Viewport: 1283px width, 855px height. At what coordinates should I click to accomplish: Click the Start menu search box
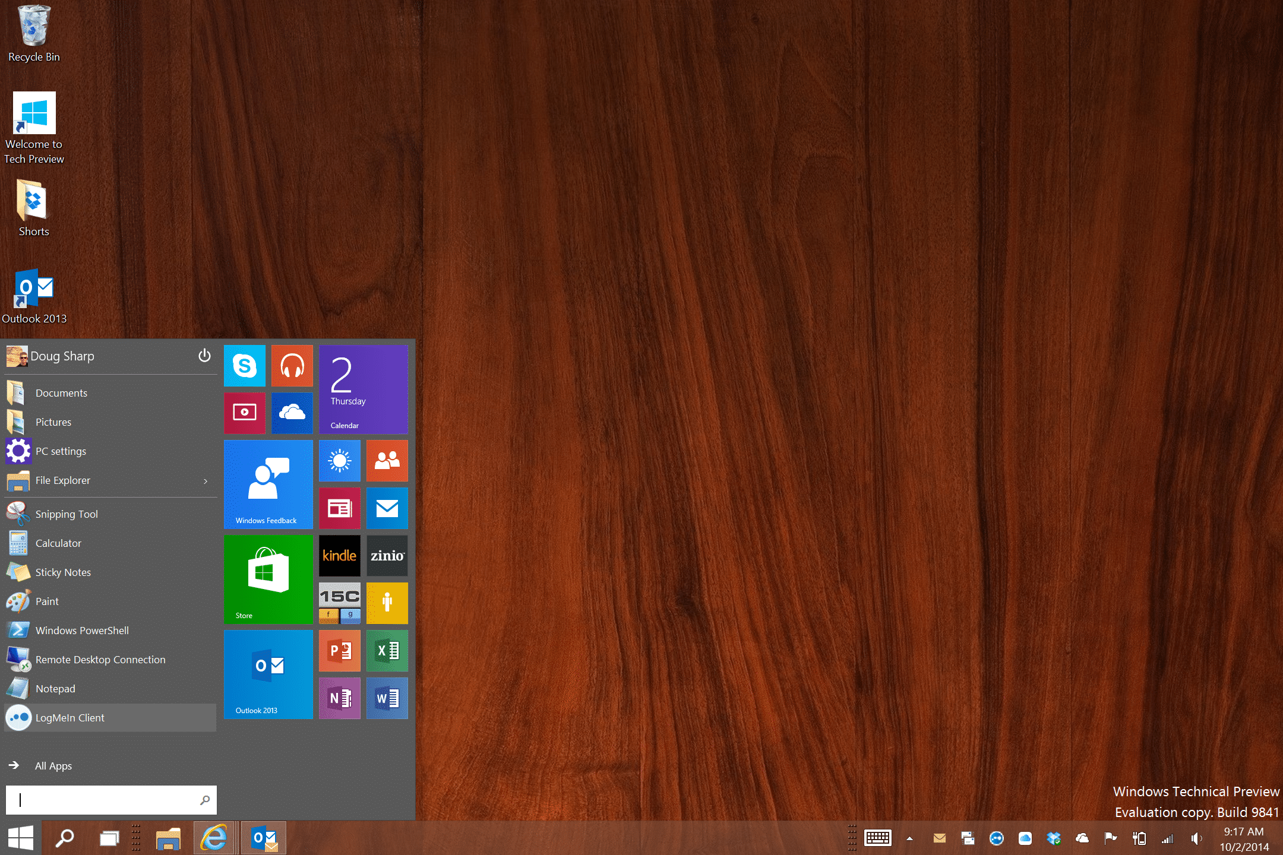pyautogui.click(x=111, y=800)
